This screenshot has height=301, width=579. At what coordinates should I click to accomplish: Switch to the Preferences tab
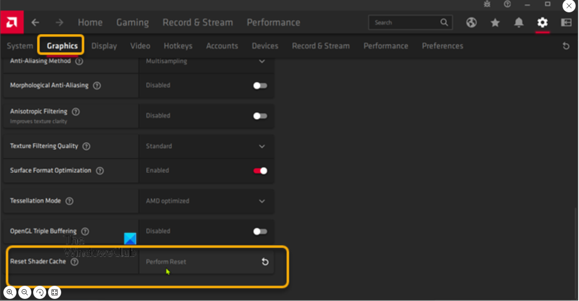(443, 46)
